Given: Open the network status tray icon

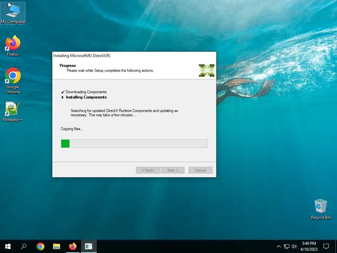Looking at the screenshot, I should click(x=287, y=246).
